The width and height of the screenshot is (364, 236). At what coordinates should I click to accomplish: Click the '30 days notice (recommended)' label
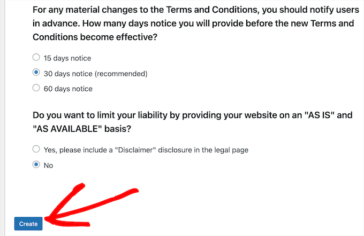pyautogui.click(x=95, y=74)
